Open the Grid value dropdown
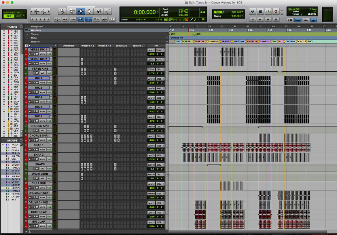Image resolution: width=337 pixels, height=235 pixels. [x=242, y=12]
